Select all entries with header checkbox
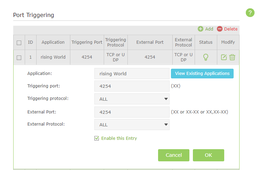Viewport: 266px width, 170px height. click(x=19, y=43)
